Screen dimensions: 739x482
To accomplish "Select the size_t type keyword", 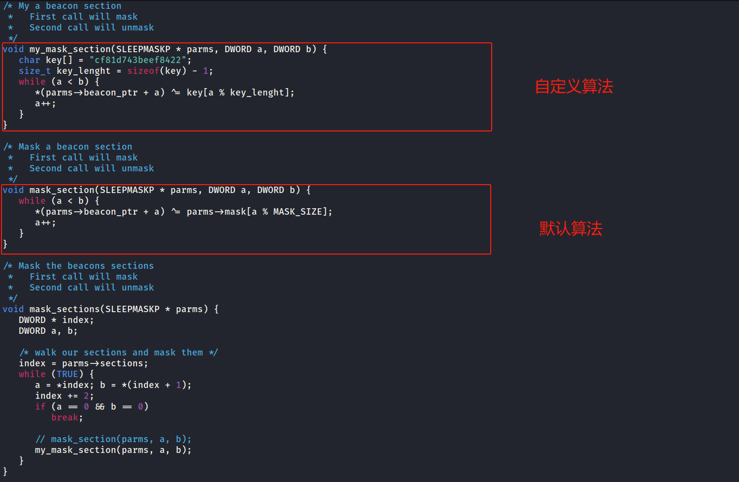I will (34, 71).
